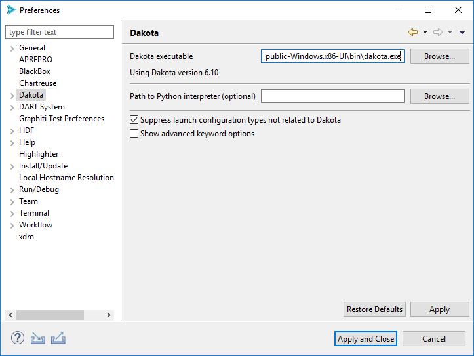Toggle Suppress launch configuration types checkbox
The width and height of the screenshot is (474, 356).
click(134, 120)
